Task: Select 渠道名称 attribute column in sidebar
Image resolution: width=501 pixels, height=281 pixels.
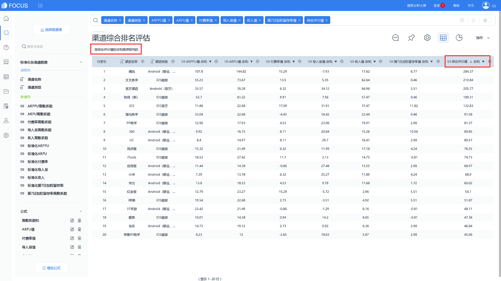Action: 34,79
